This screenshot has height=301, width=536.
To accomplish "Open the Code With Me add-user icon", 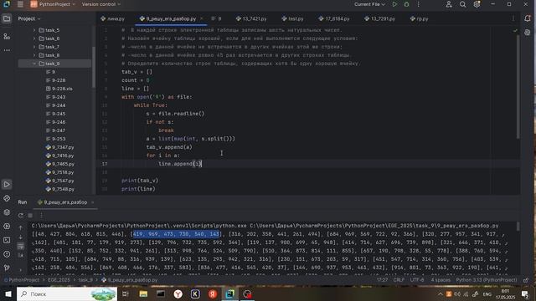I will point(449,4).
